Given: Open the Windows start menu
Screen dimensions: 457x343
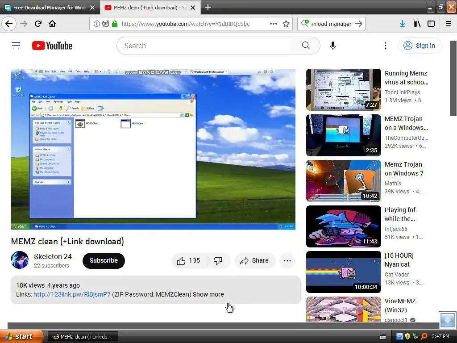Looking at the screenshot, I should coord(21,336).
